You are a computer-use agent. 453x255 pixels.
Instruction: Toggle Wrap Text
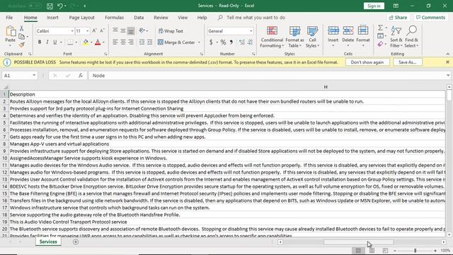point(171,31)
